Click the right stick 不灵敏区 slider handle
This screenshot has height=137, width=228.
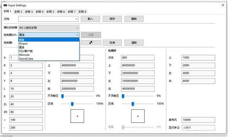[123, 96]
